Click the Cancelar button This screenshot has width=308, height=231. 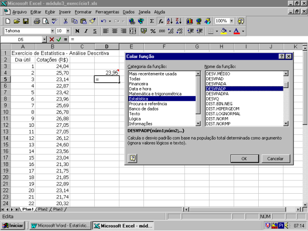275,158
